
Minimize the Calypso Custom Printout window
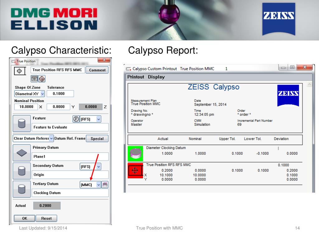(x=283, y=68)
